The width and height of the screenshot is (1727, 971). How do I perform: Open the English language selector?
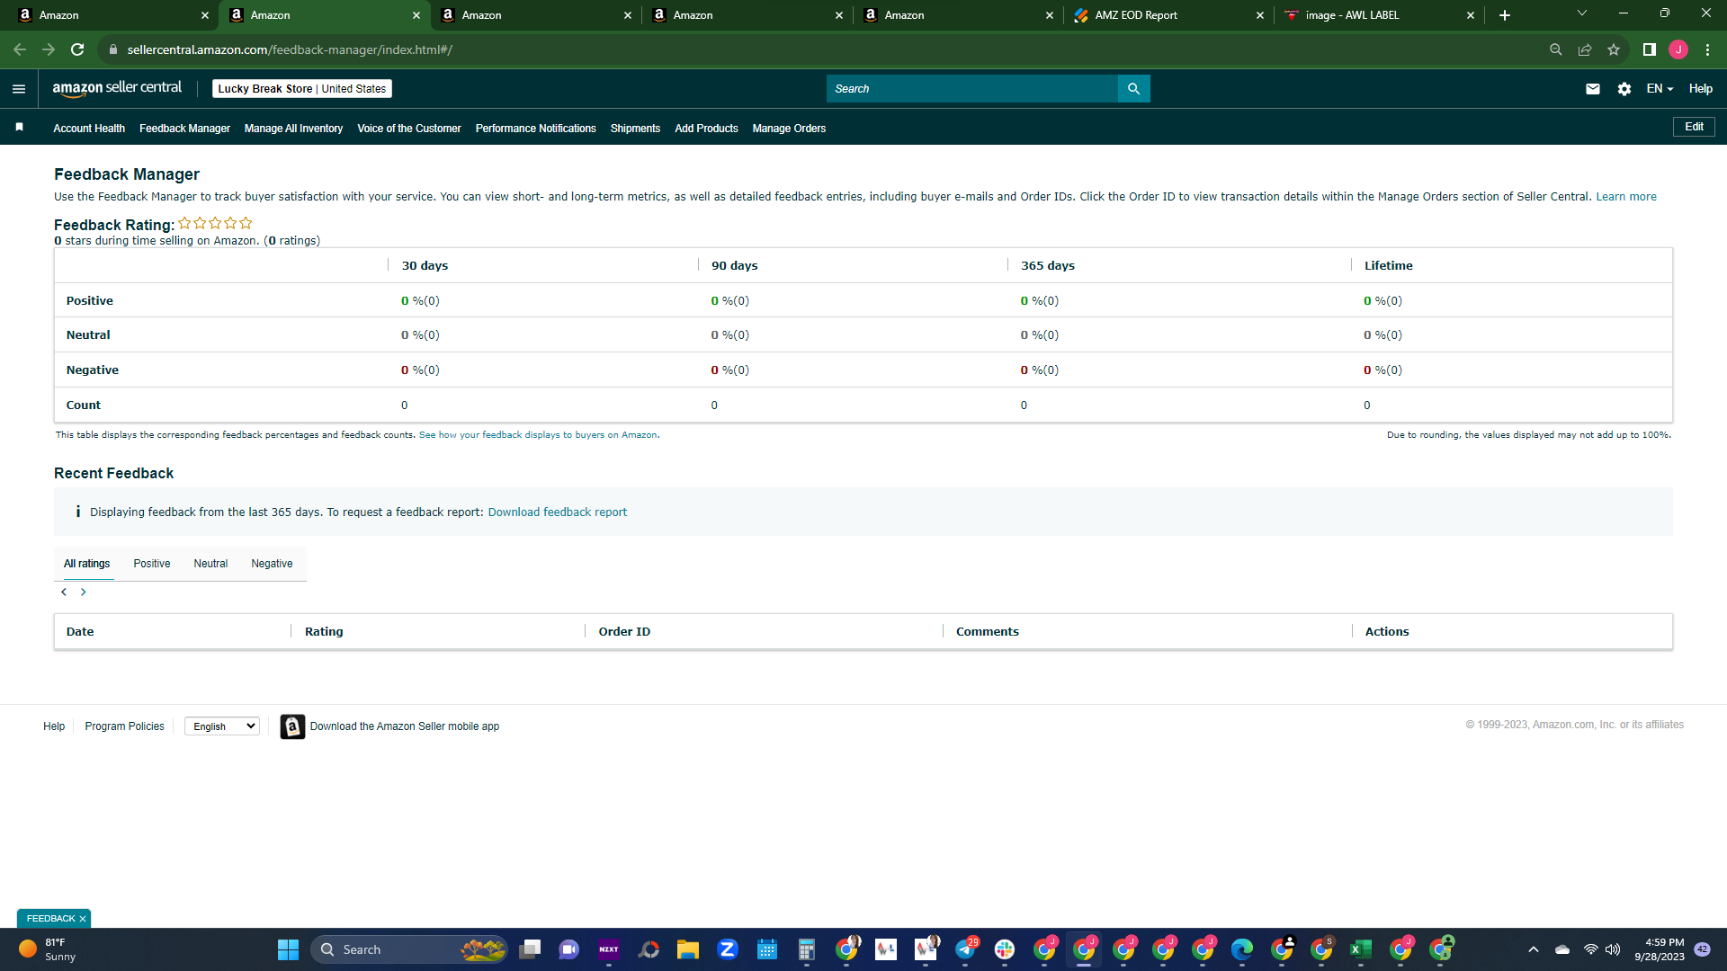coord(222,726)
